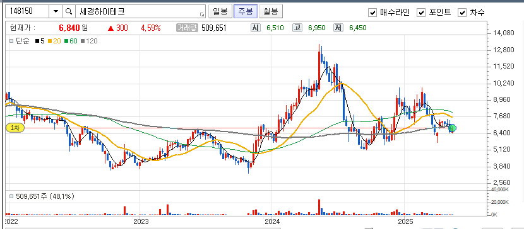Image resolution: width=524 pixels, height=229 pixels.
Task: Open the stock code dropdown arrow
Action: pyautogui.click(x=56, y=12)
